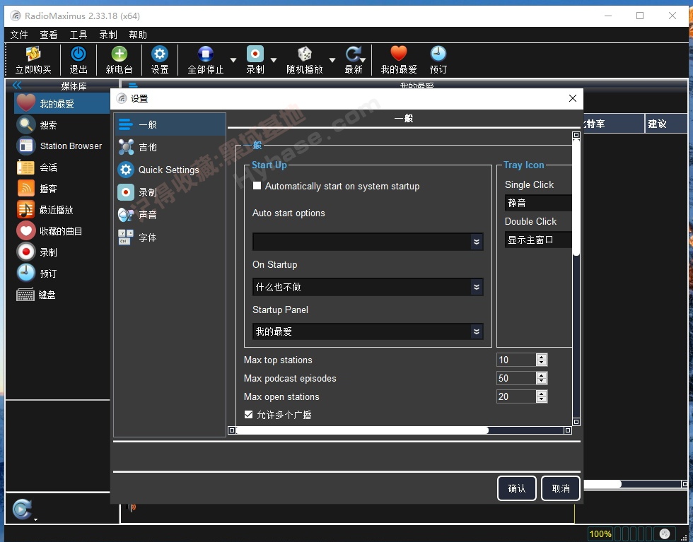Select 一般 settings category

tap(170, 124)
